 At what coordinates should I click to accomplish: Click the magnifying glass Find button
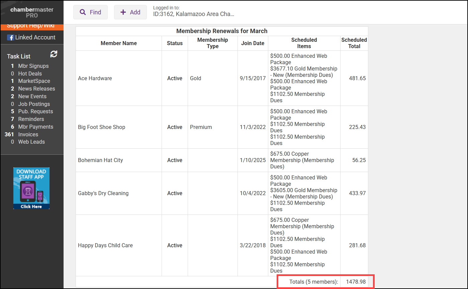coord(90,12)
